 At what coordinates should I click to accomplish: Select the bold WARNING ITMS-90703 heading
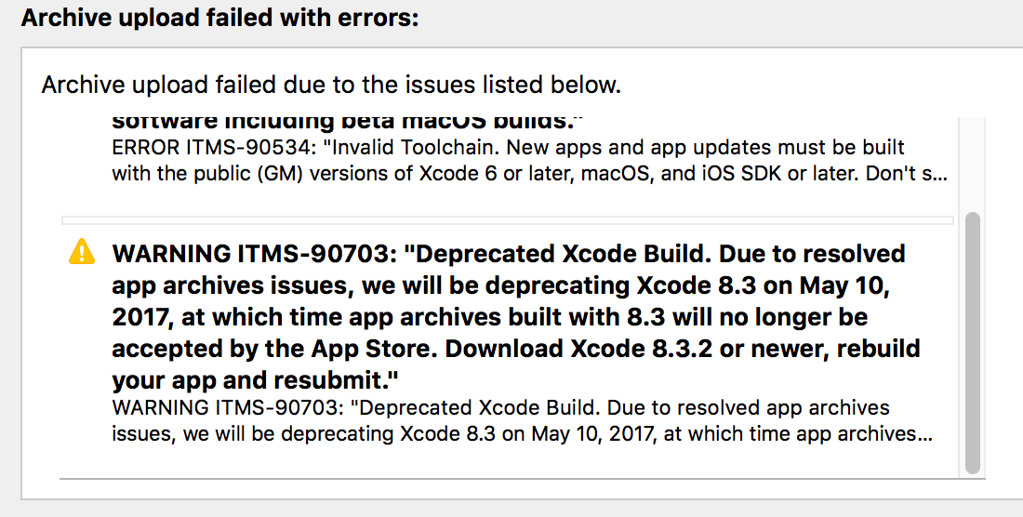point(515,316)
